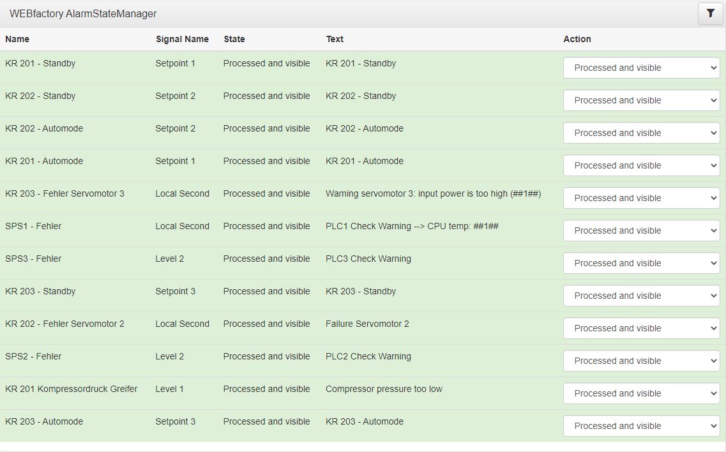The image size is (726, 452).
Task: Click the Signal Name column header
Action: point(182,39)
